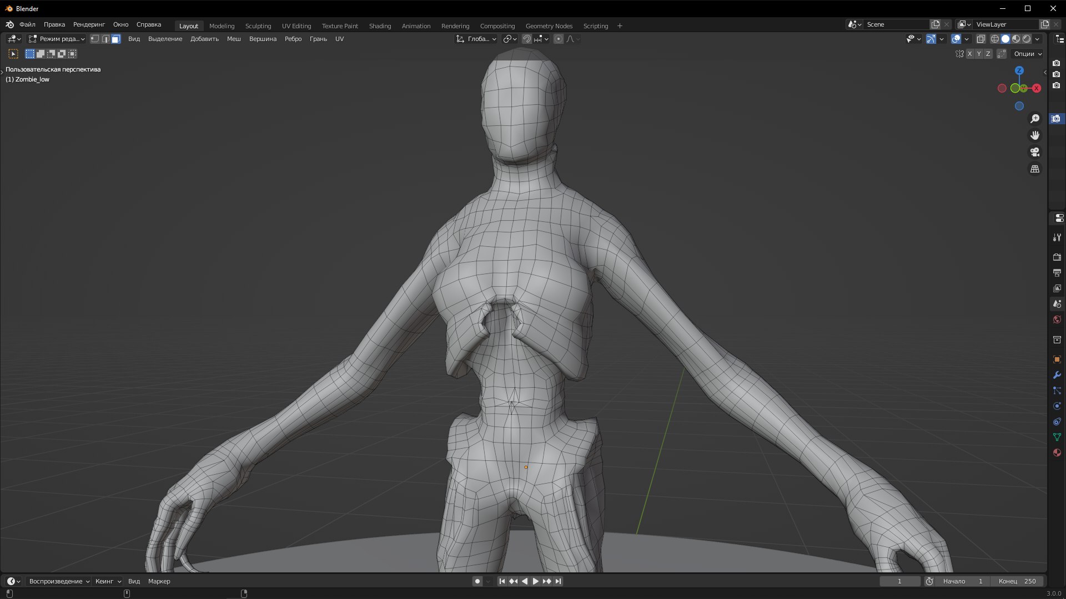Create new scene copy button

point(936,24)
